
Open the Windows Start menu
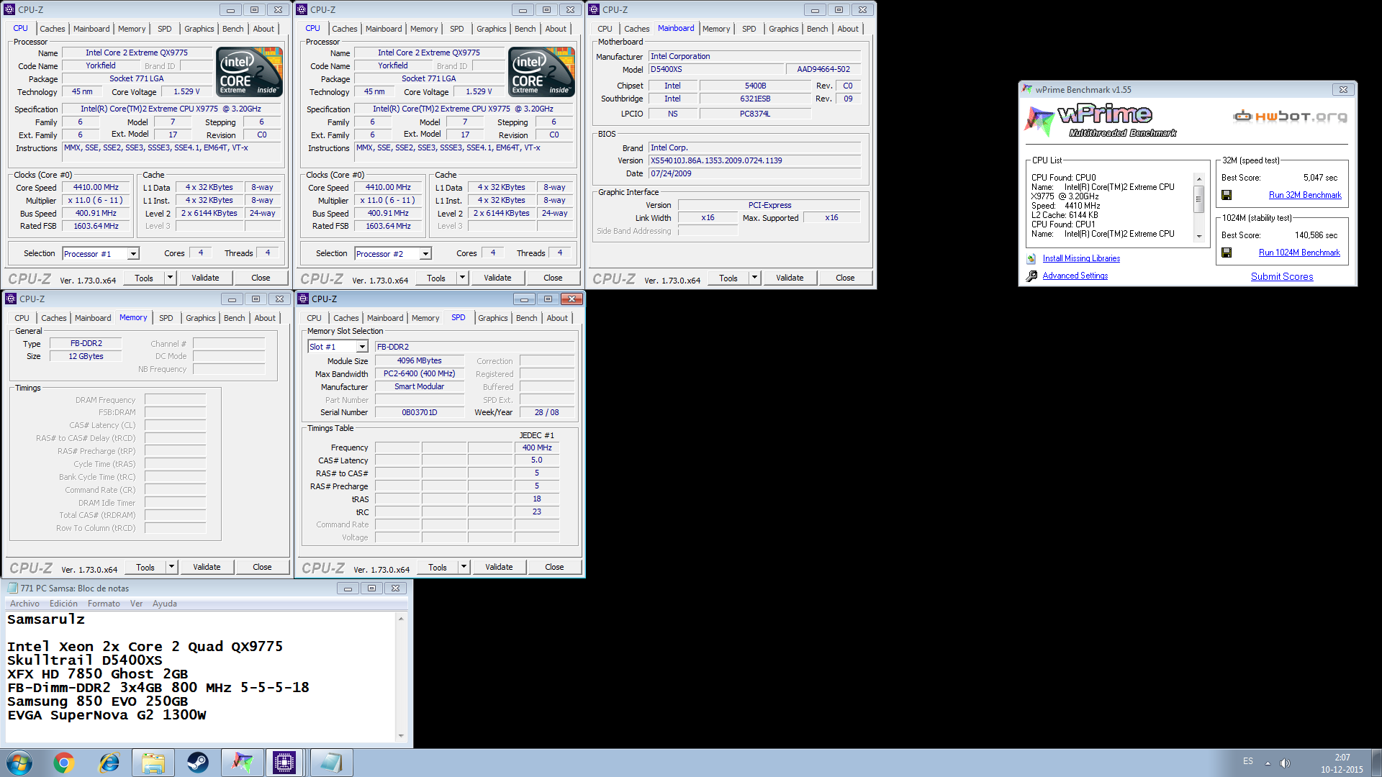[x=19, y=763]
